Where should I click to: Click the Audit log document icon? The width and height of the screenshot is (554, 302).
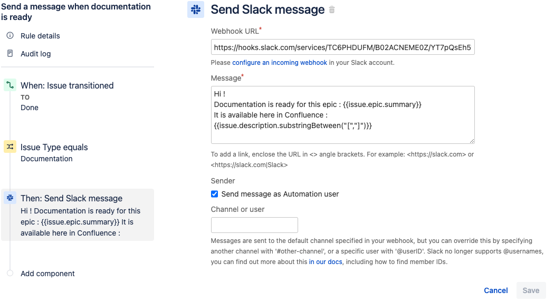tap(10, 53)
